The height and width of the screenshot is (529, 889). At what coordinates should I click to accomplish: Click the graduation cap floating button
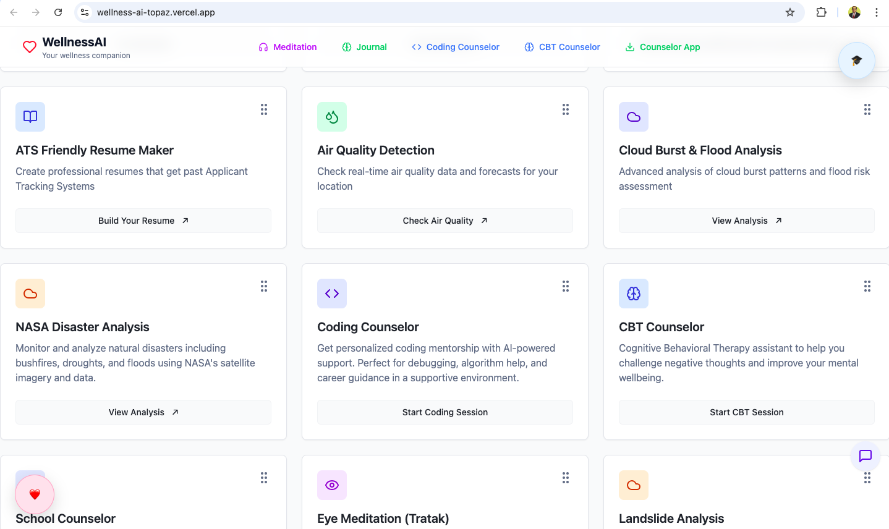click(856, 61)
